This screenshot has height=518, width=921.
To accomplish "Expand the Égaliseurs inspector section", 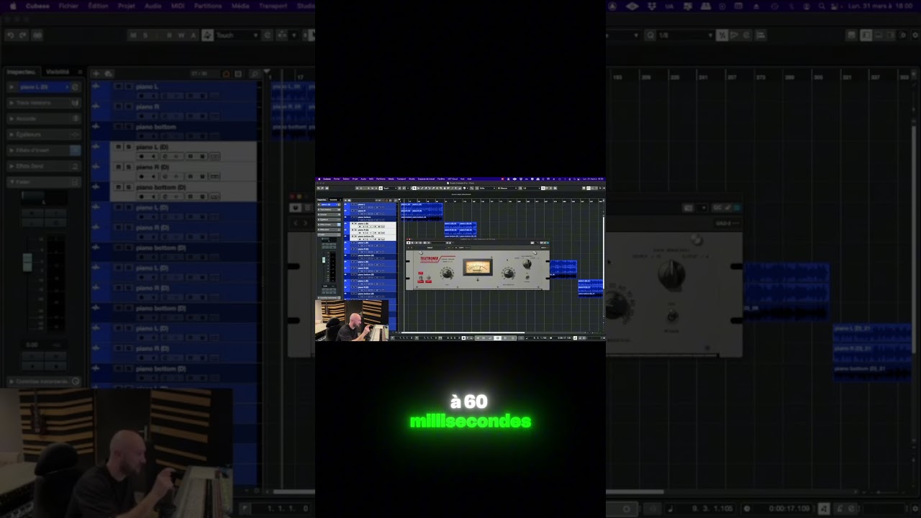I will click(44, 135).
